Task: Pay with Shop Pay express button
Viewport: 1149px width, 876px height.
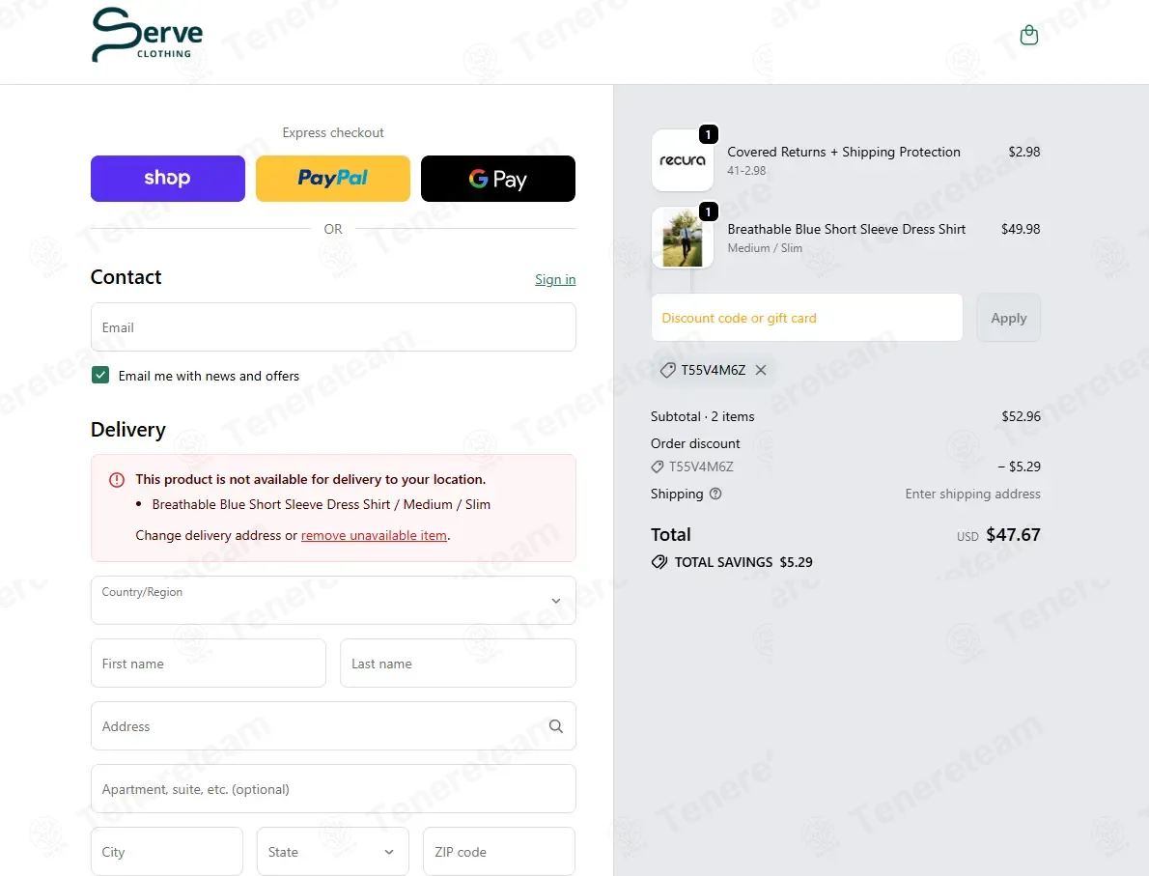Action: tap(168, 178)
